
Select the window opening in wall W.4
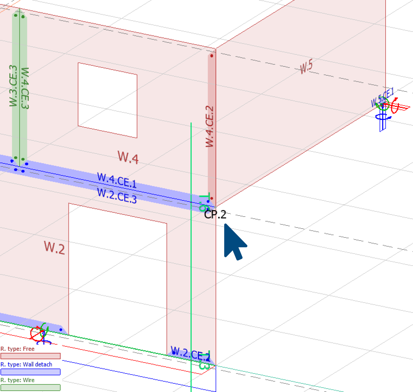pyautogui.click(x=108, y=100)
